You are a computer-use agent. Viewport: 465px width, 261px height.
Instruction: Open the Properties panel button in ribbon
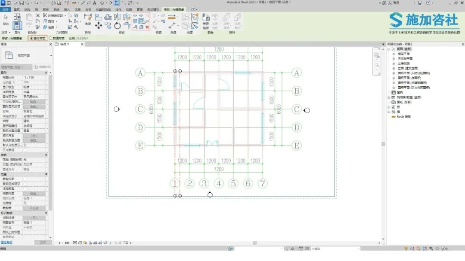click(17, 25)
